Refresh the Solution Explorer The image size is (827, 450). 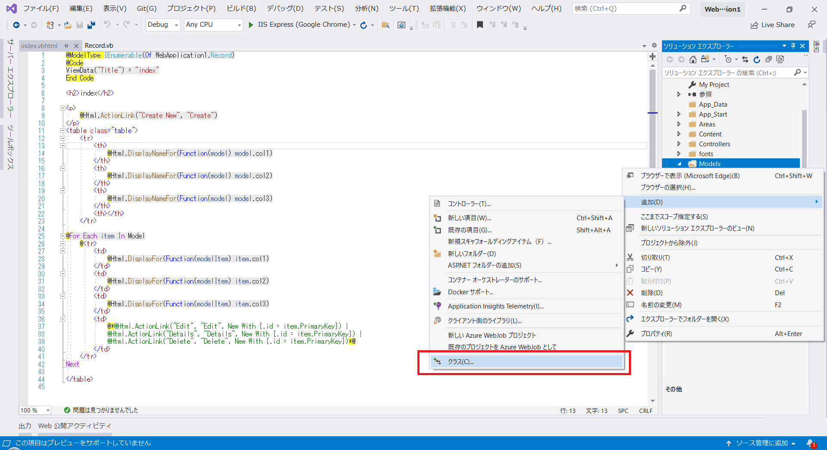coord(756,59)
